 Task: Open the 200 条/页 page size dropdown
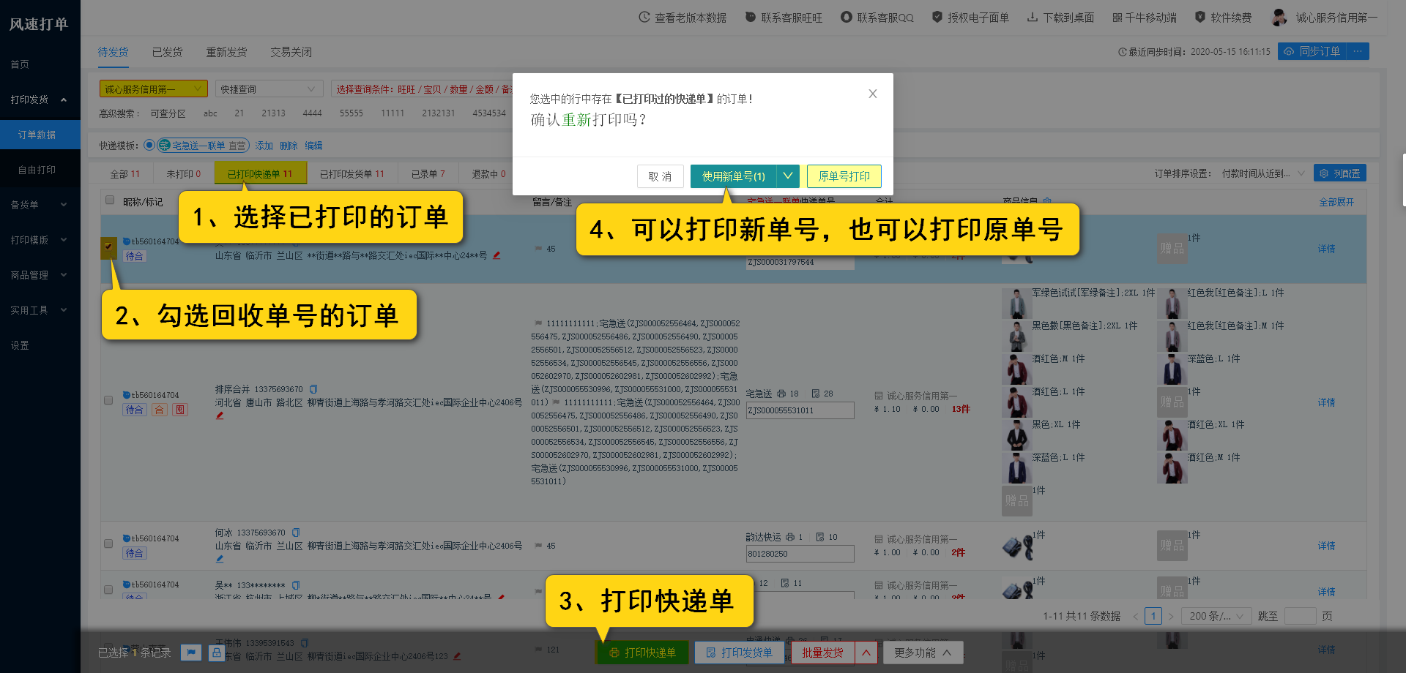click(1216, 616)
